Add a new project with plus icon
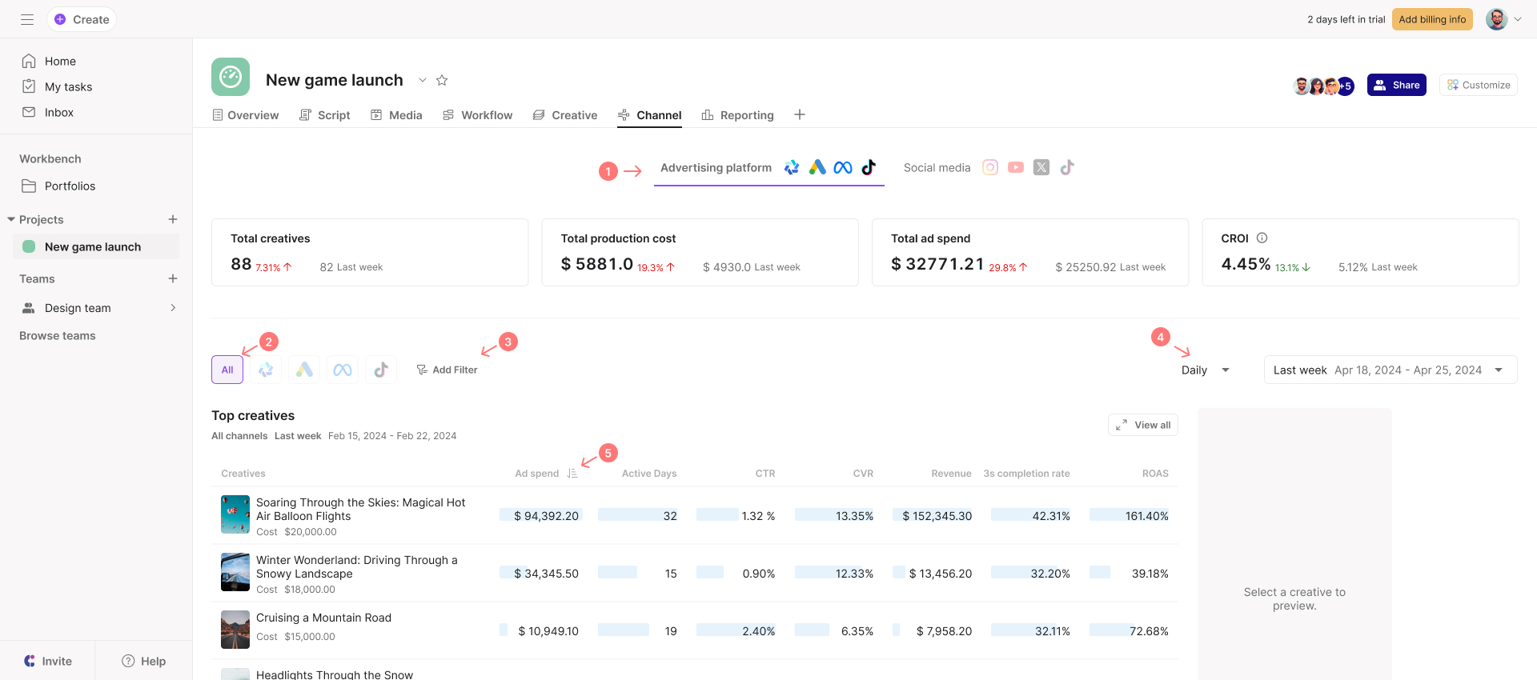 point(173,219)
